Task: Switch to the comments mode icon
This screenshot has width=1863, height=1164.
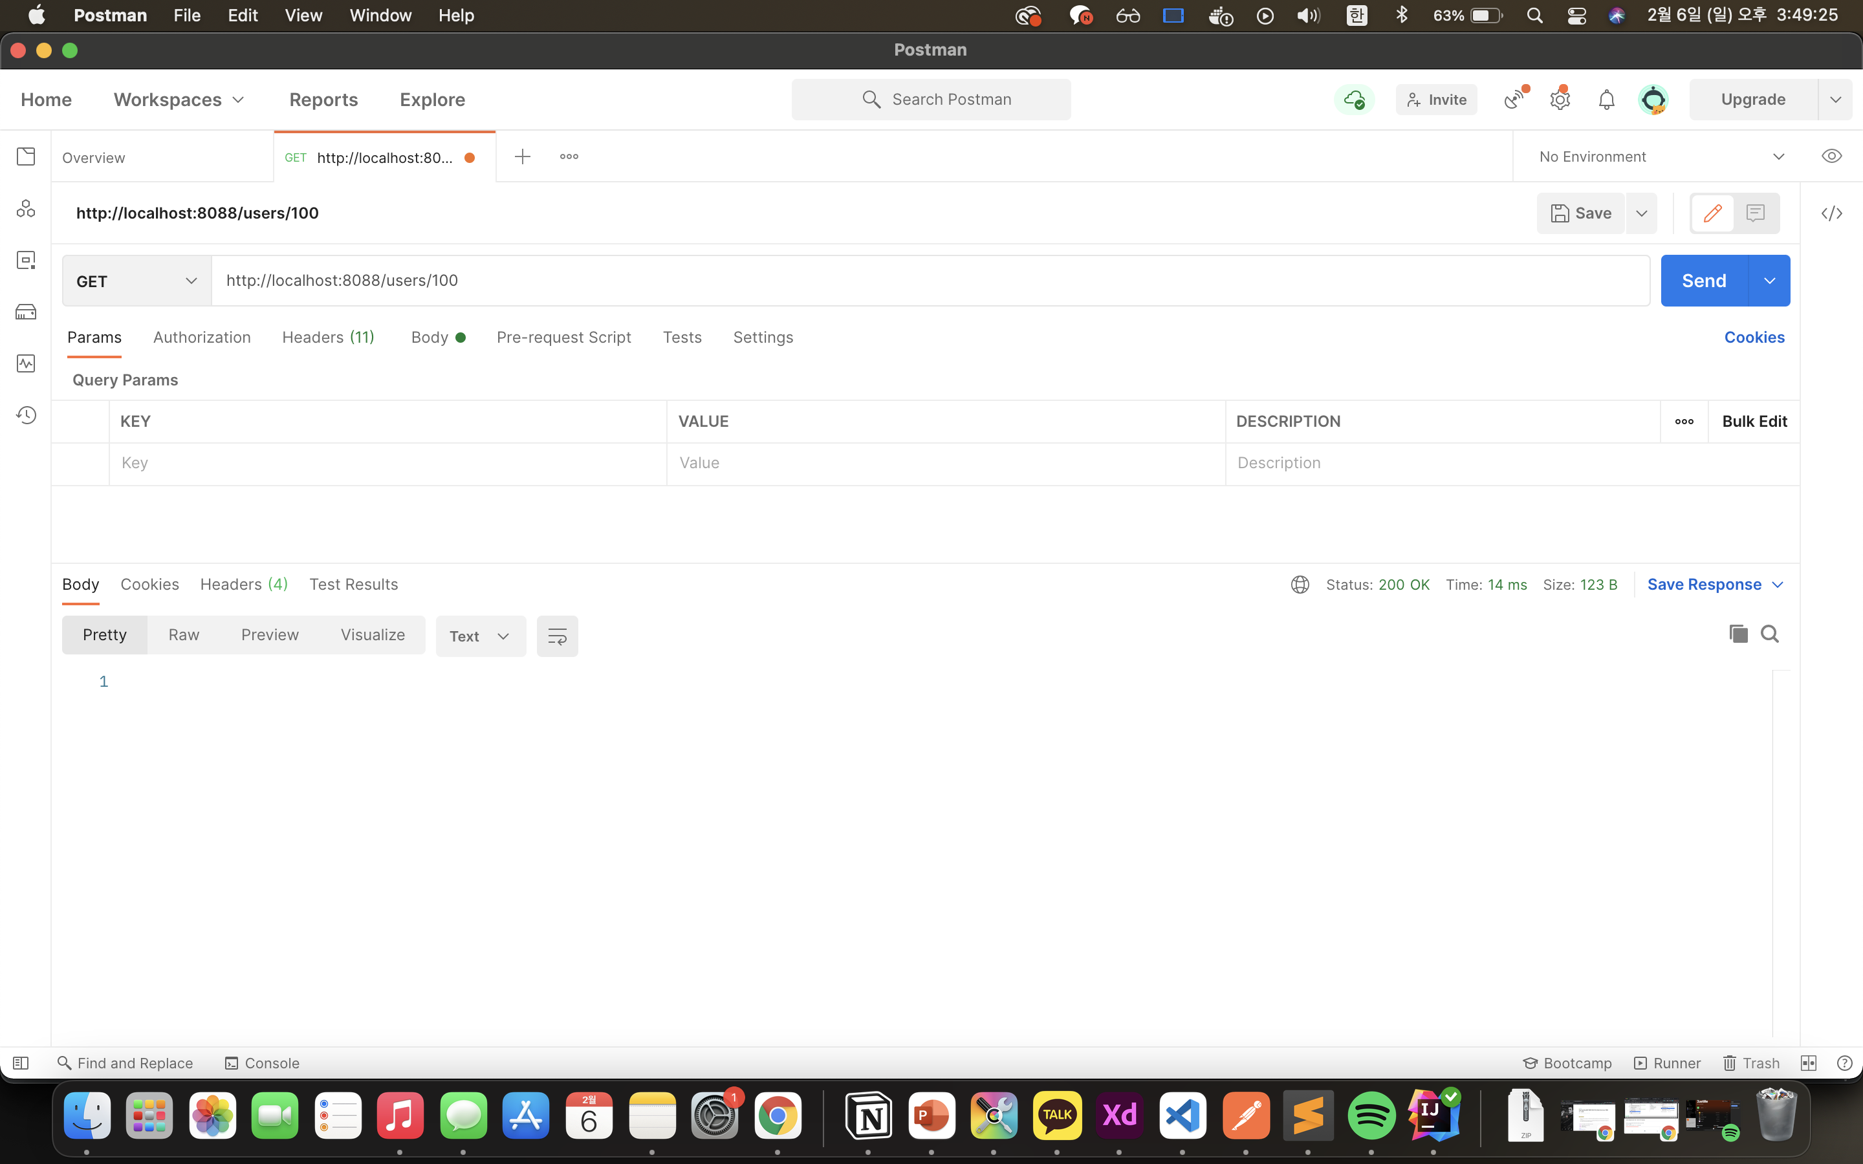Action: pyautogui.click(x=1755, y=213)
